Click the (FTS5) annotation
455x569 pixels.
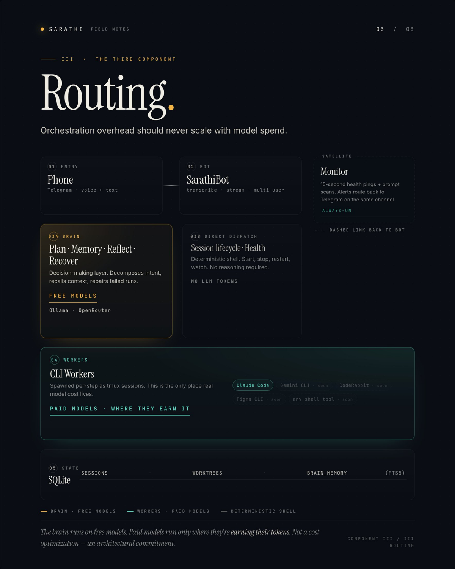tap(395, 473)
